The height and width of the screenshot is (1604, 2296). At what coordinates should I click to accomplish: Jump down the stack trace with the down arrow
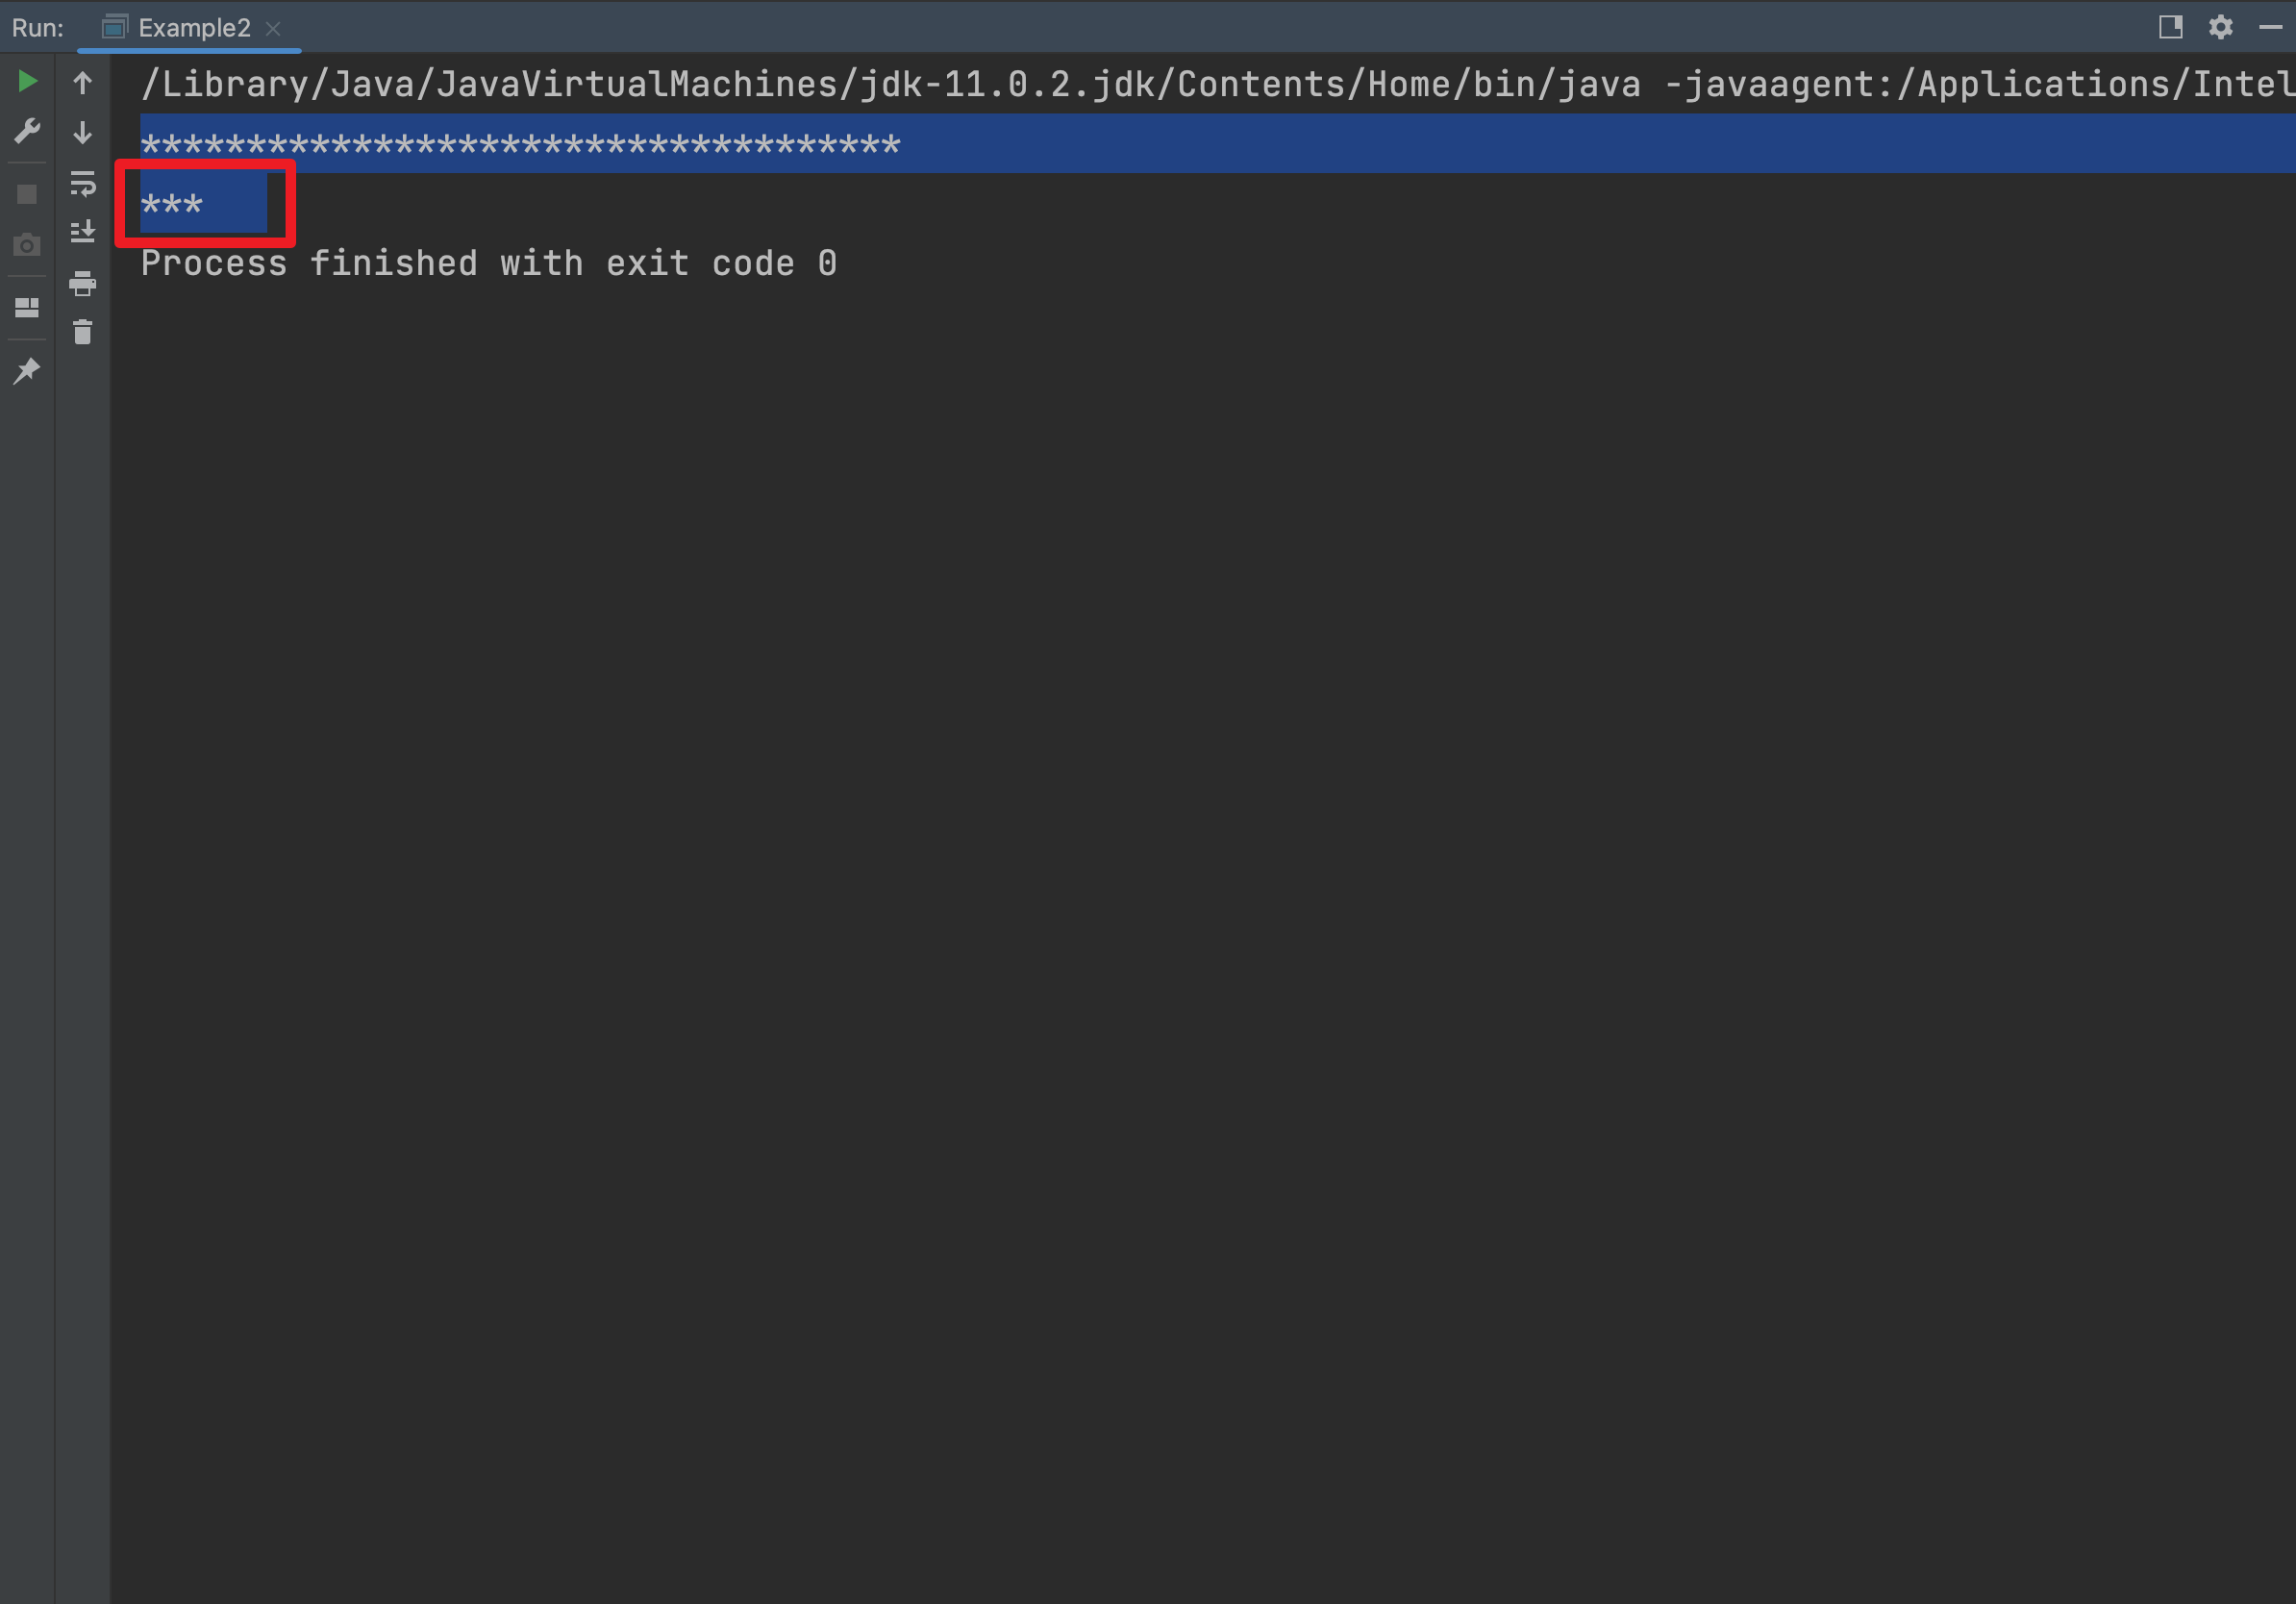tap(83, 132)
